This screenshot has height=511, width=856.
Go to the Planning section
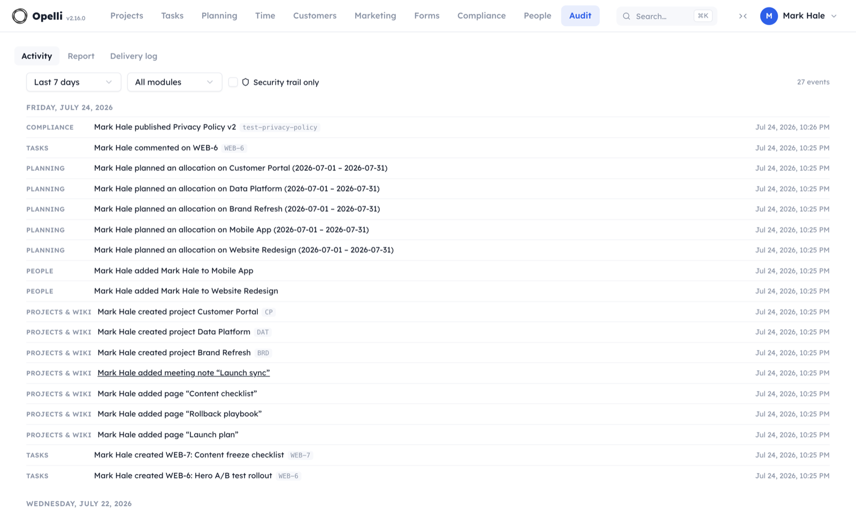tap(219, 16)
